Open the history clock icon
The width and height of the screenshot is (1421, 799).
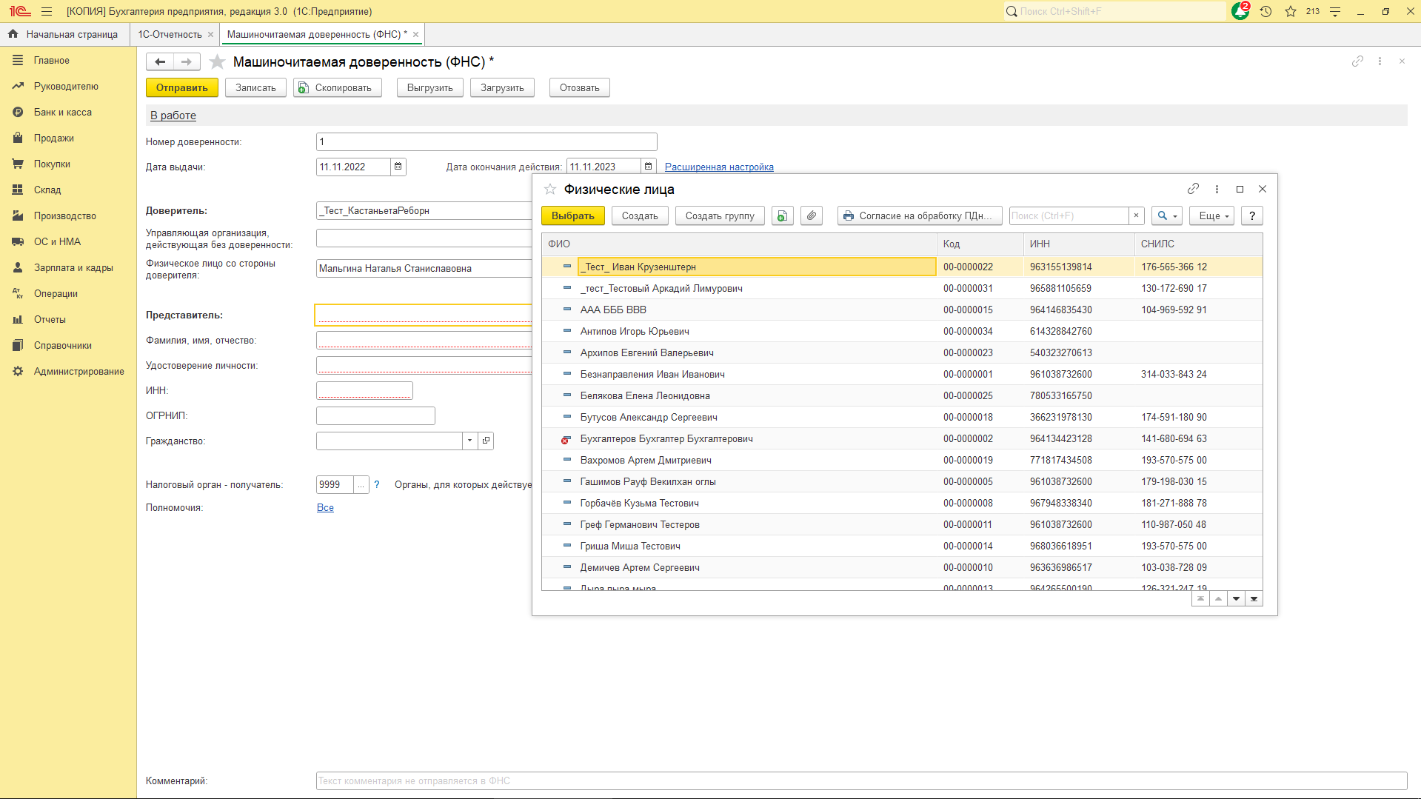click(x=1265, y=11)
